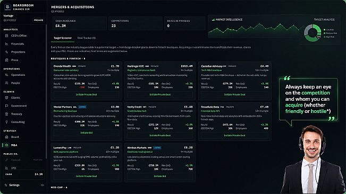Open Government clients flag icon
The height and width of the screenshot is (194, 346).
tap(6, 106)
